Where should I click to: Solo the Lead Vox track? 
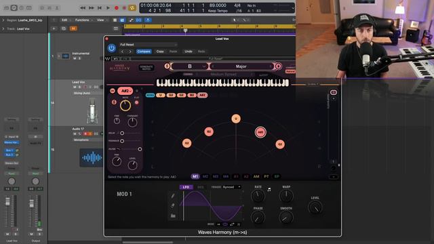click(79, 87)
